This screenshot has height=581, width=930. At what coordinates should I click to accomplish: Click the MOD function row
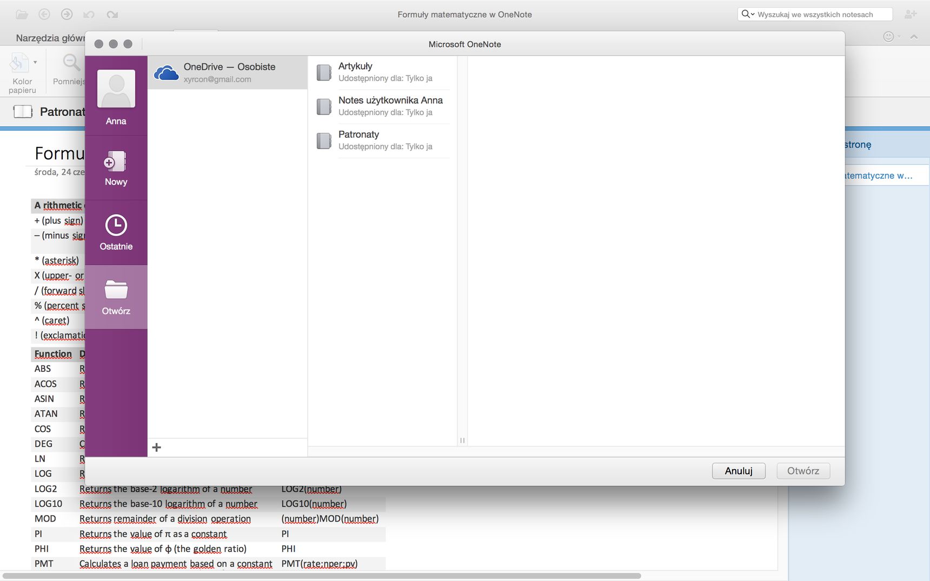(208, 519)
